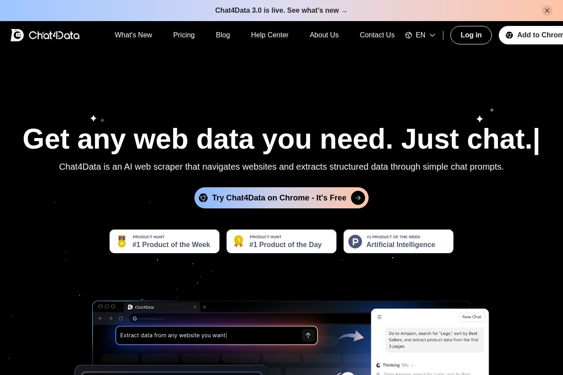Viewport: 563px width, 375px height.
Task: Click Try Chat4Data on Chrome - It's Free
Action: tap(281, 198)
